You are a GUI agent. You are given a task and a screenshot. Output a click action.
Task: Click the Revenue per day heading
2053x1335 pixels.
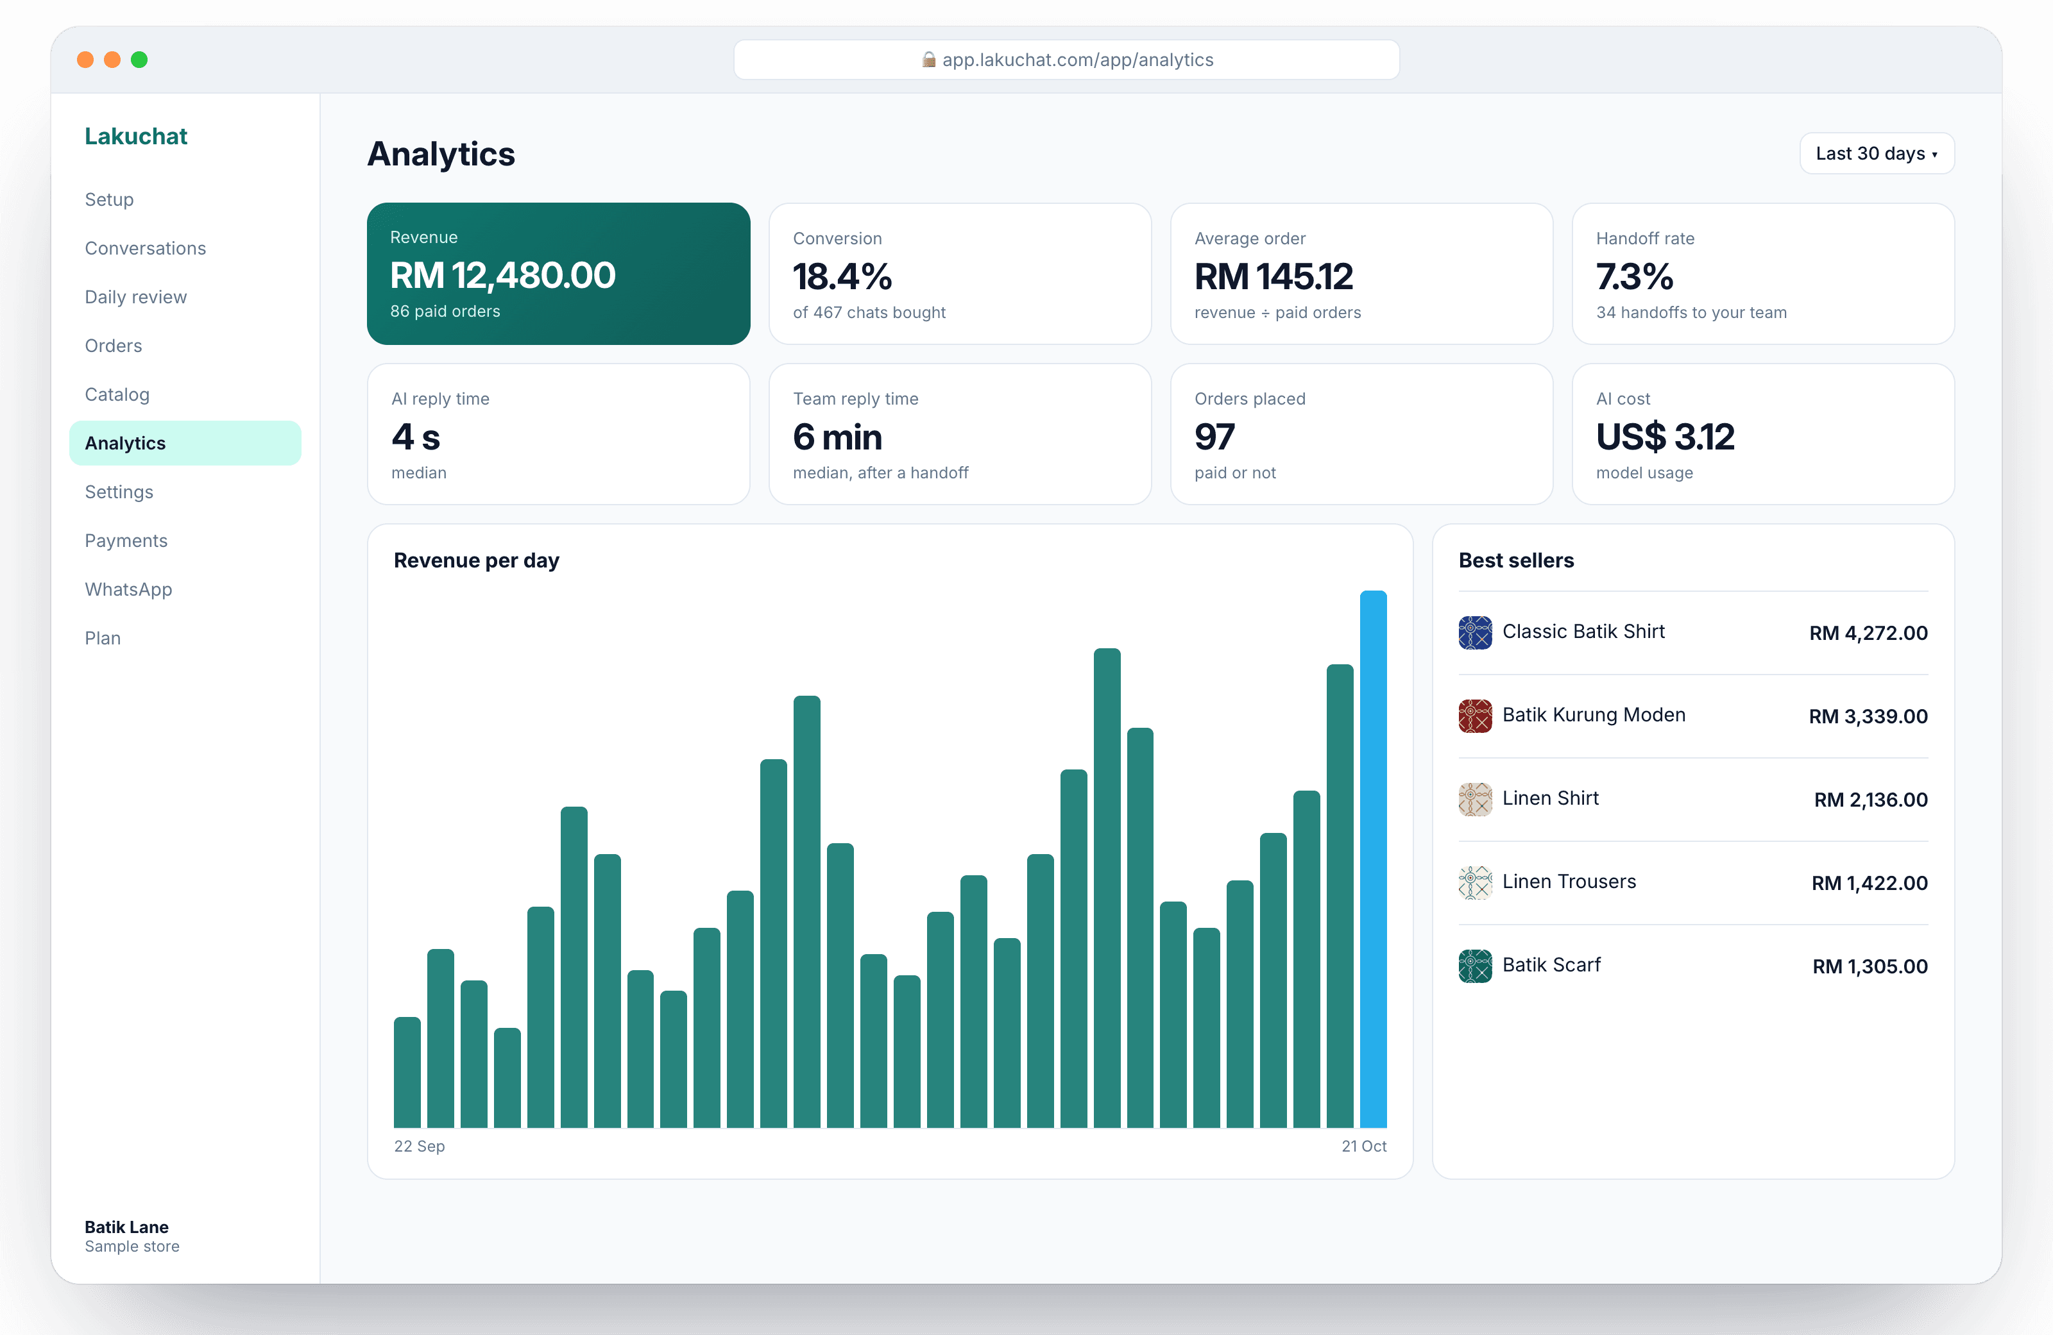point(476,560)
